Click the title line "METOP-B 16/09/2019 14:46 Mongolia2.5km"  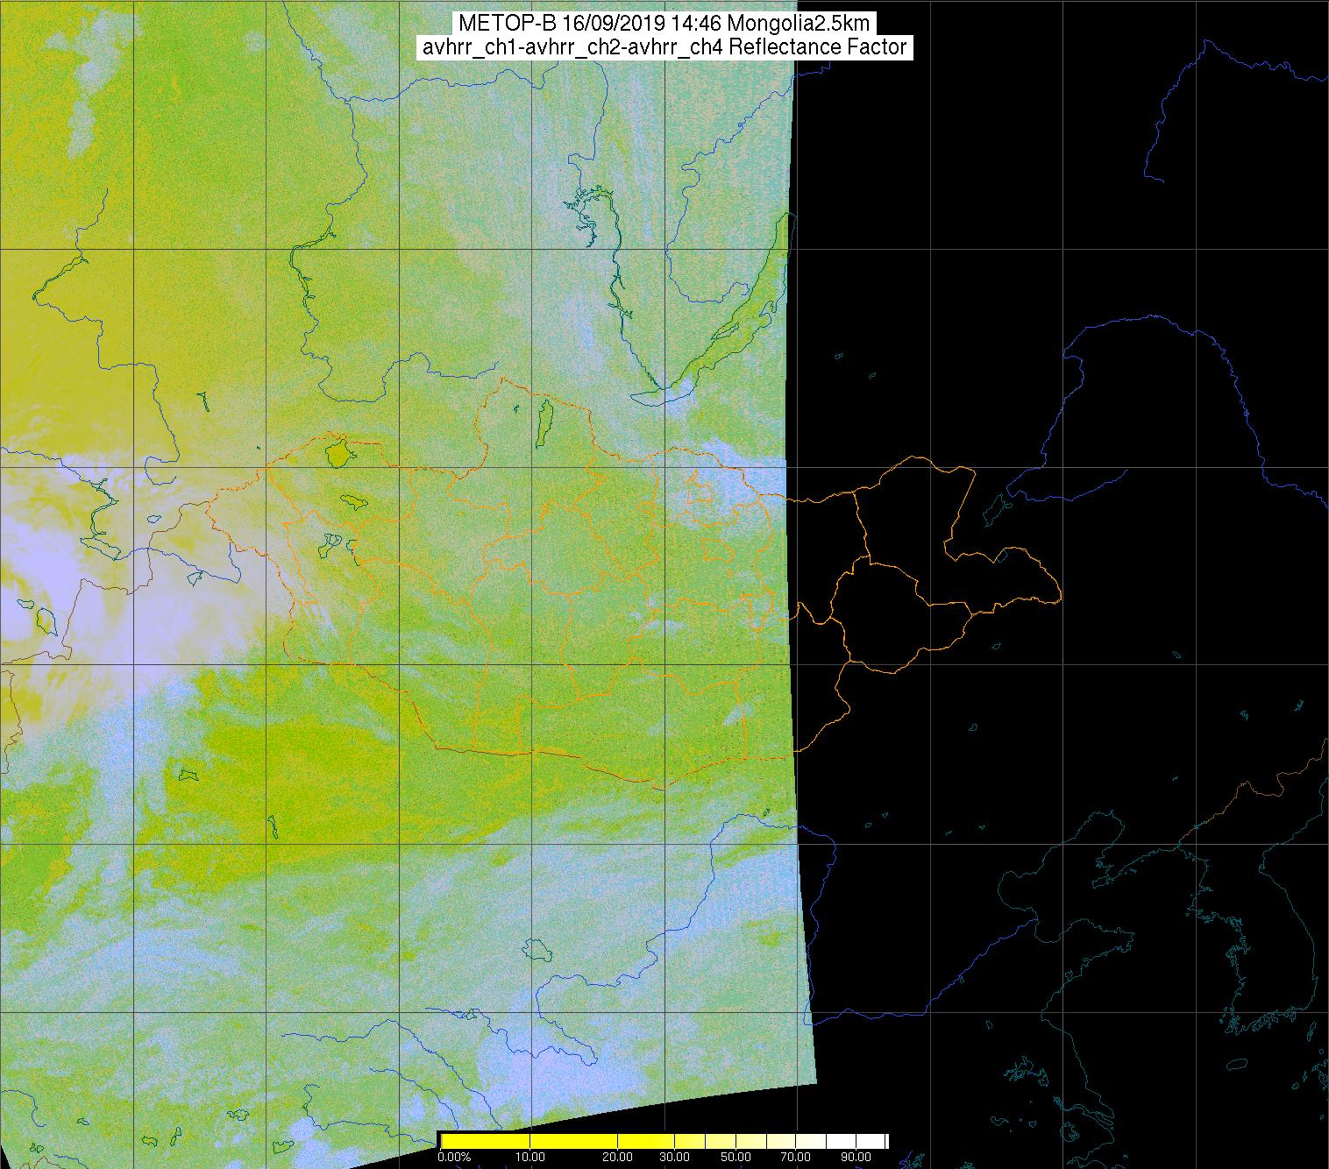coord(664,24)
